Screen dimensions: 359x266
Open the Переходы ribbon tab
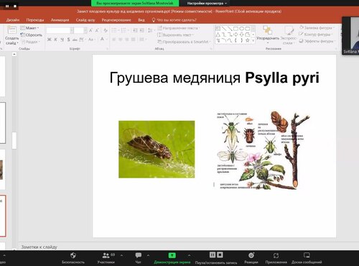pyautogui.click(x=35, y=20)
